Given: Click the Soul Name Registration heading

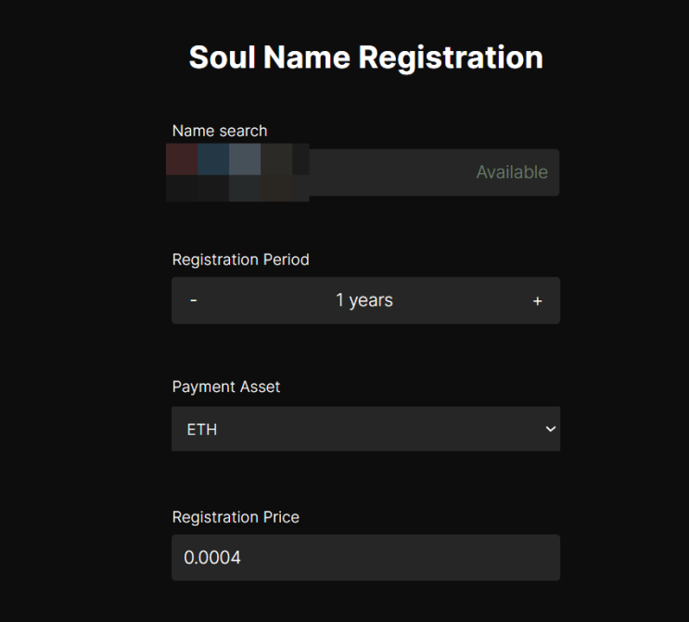Looking at the screenshot, I should coord(365,57).
